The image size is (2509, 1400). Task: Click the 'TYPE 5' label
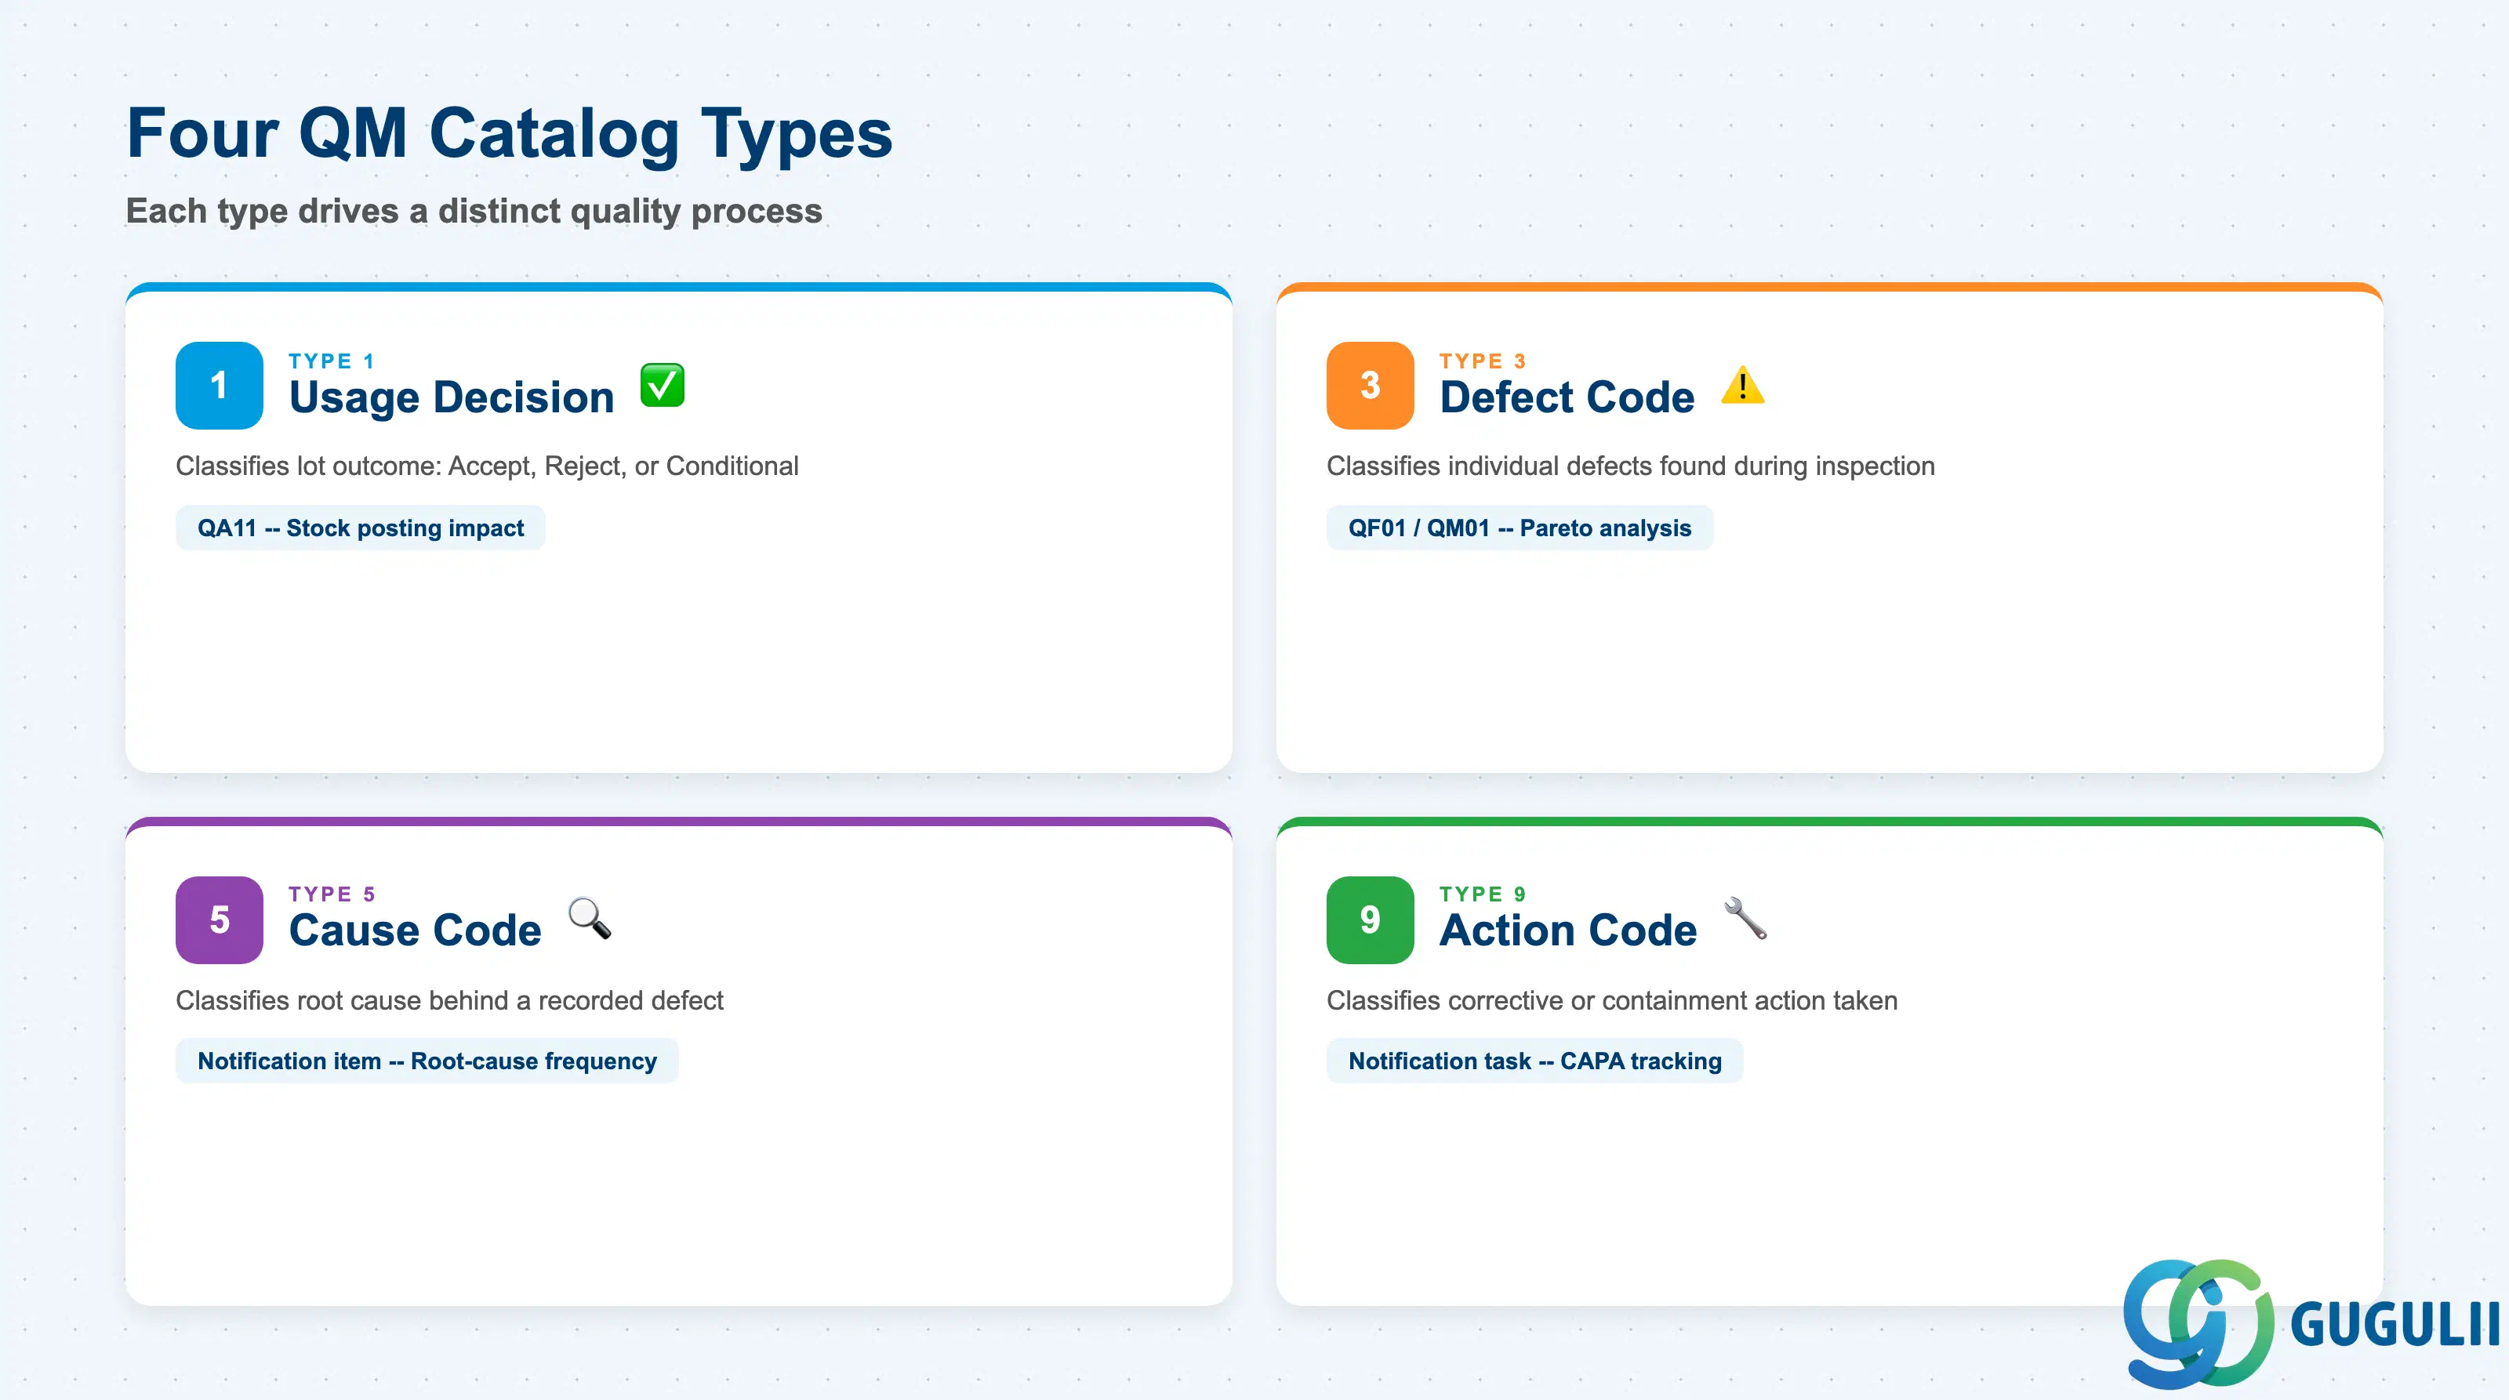(331, 894)
